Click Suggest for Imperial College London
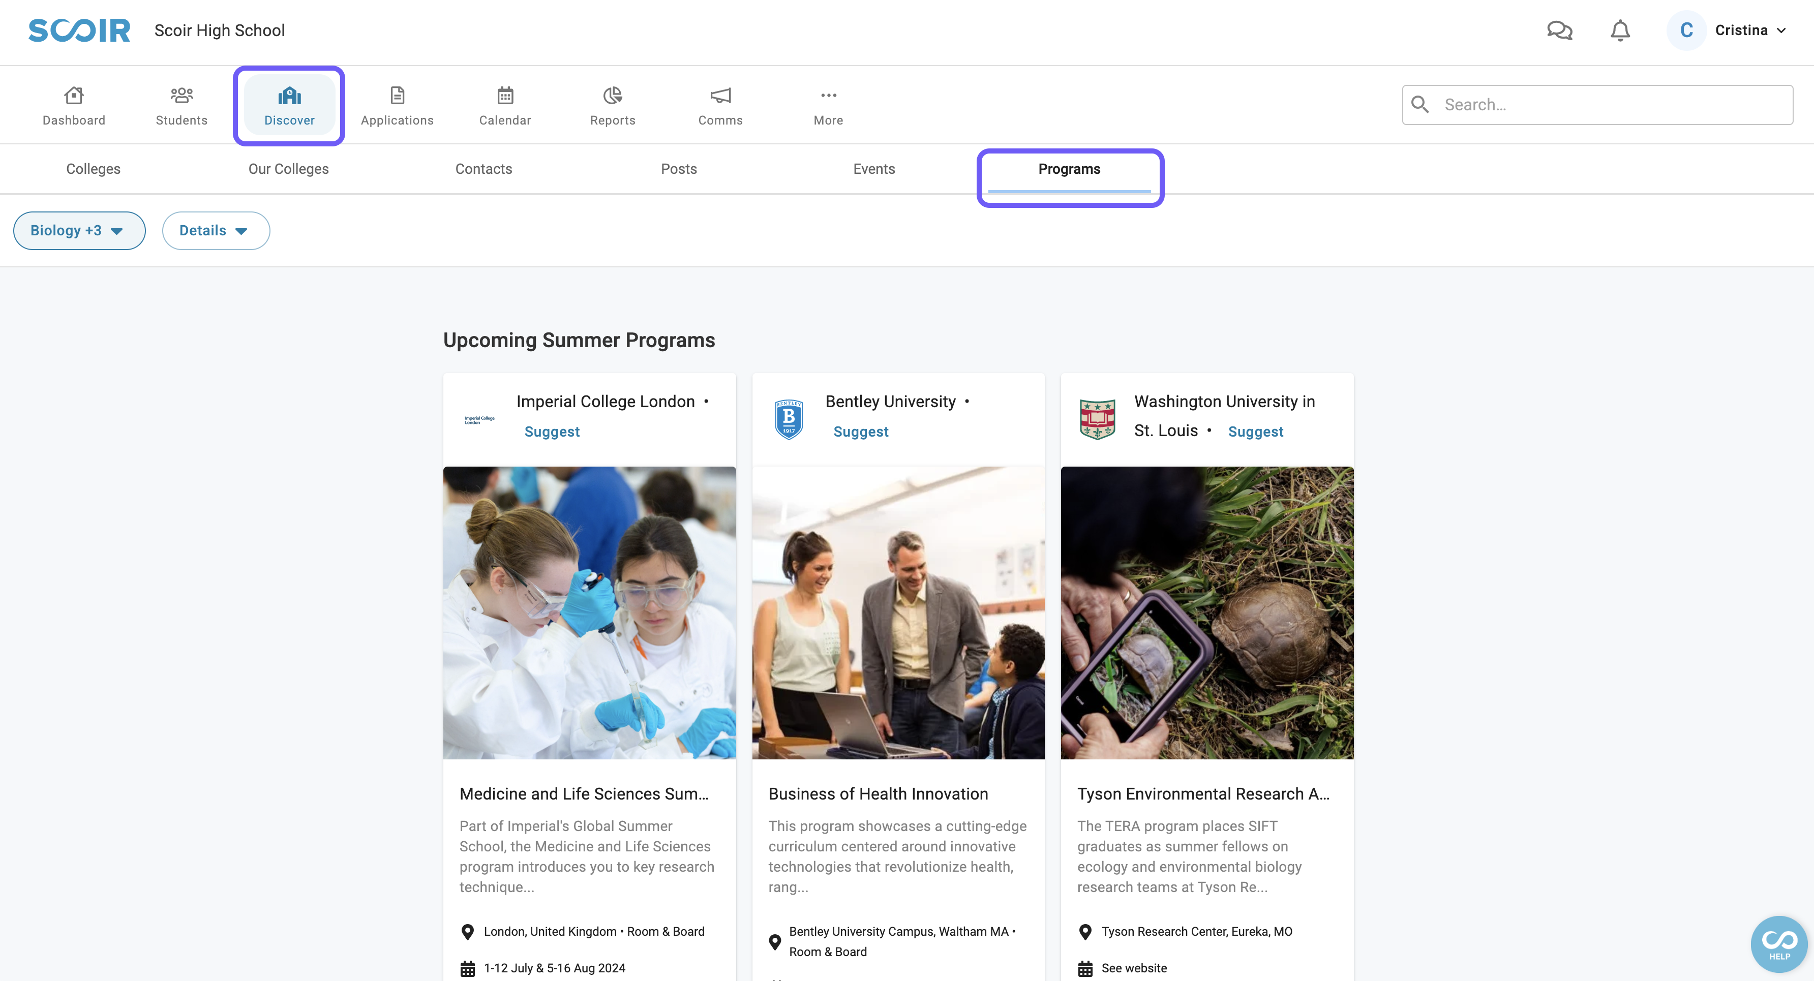Viewport: 1814px width, 981px height. click(552, 432)
